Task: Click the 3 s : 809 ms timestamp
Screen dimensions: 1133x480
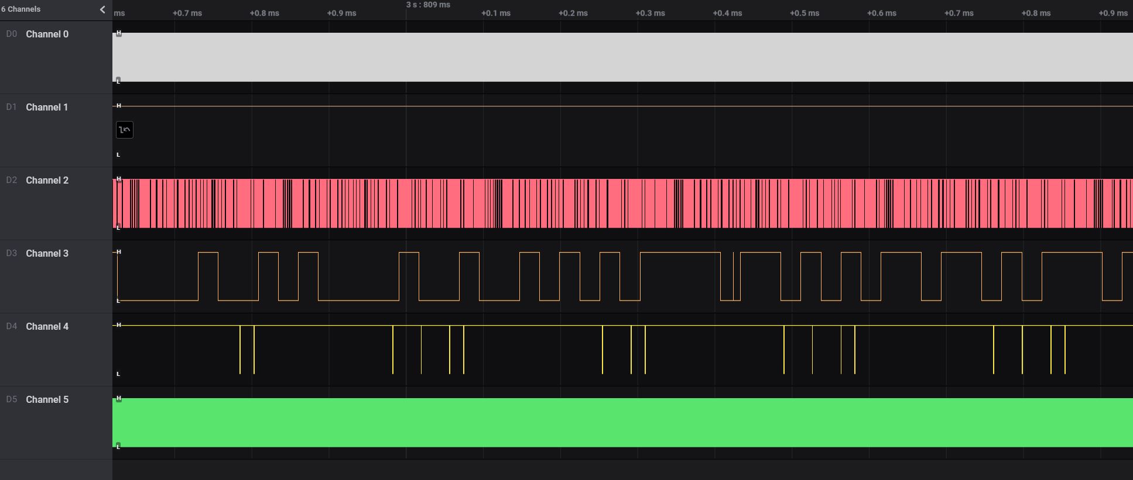Action: [428, 5]
